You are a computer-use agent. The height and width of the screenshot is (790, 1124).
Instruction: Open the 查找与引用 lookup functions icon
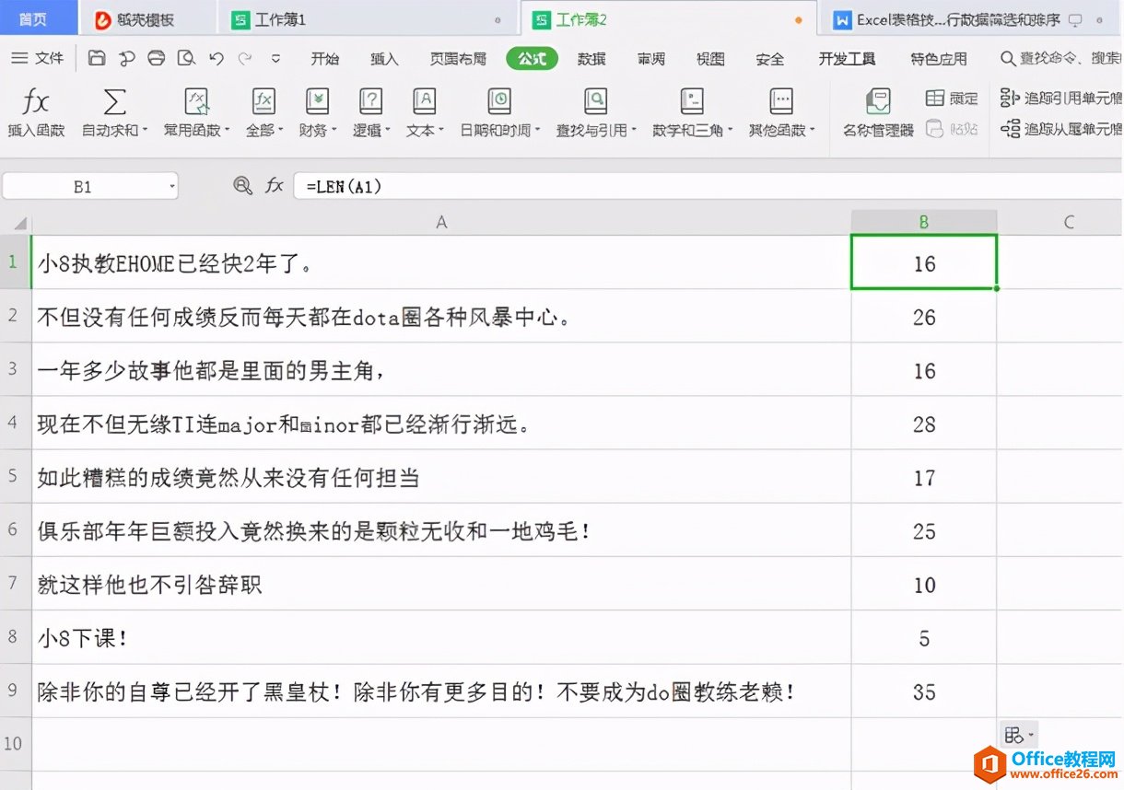(595, 101)
